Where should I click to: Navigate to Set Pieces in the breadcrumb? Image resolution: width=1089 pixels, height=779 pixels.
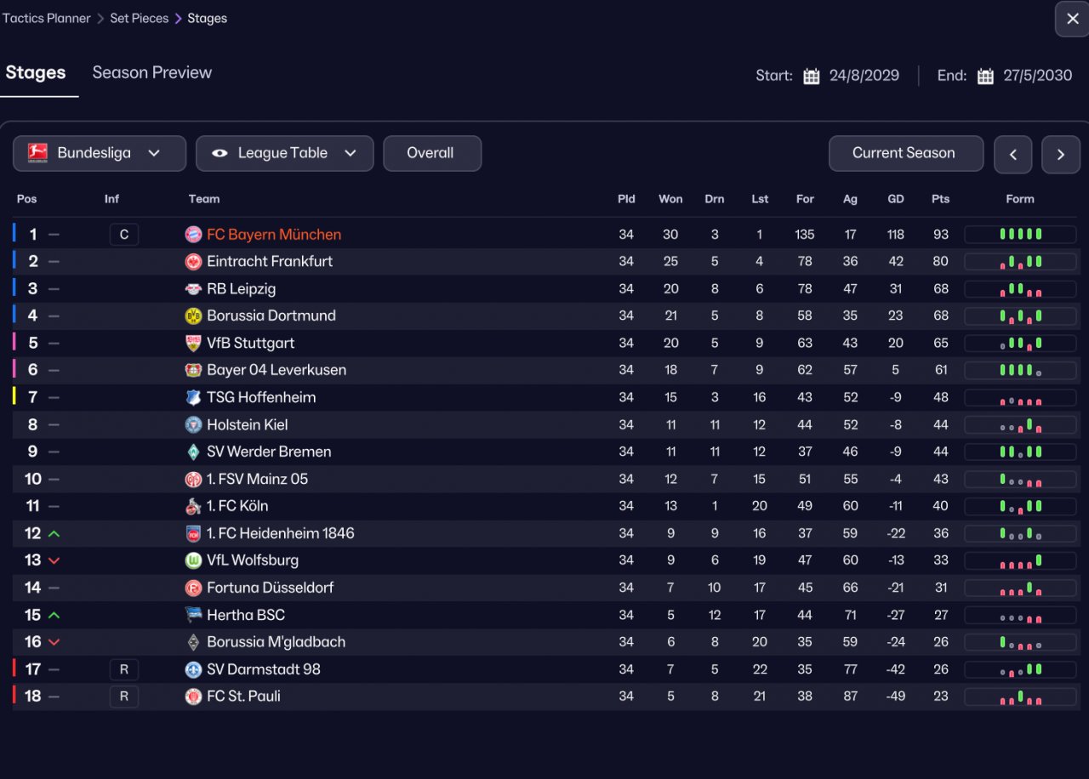[x=139, y=18]
